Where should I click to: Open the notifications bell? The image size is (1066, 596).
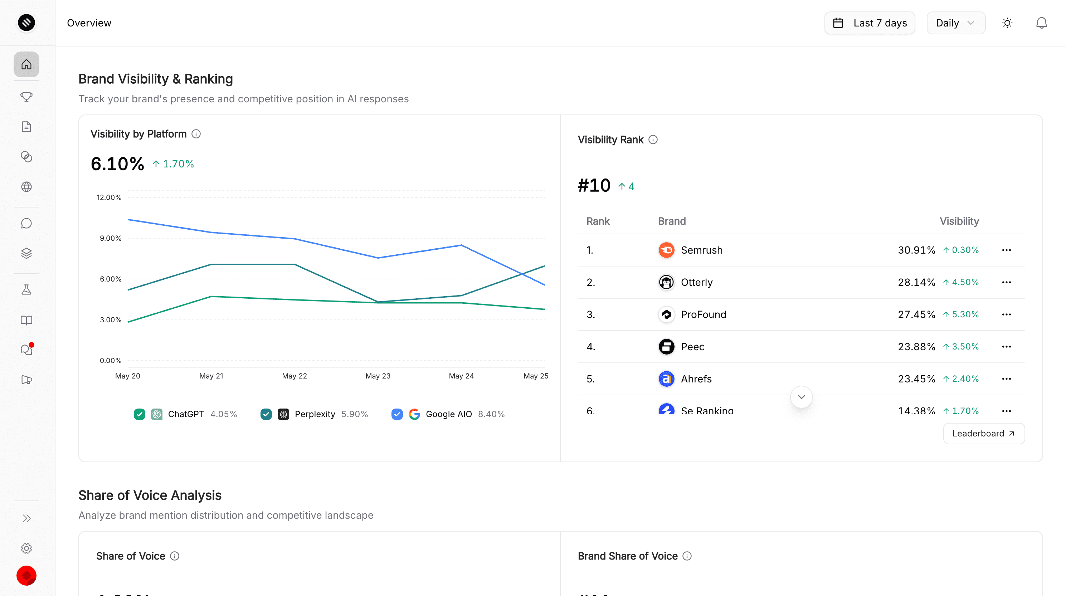(x=1042, y=23)
